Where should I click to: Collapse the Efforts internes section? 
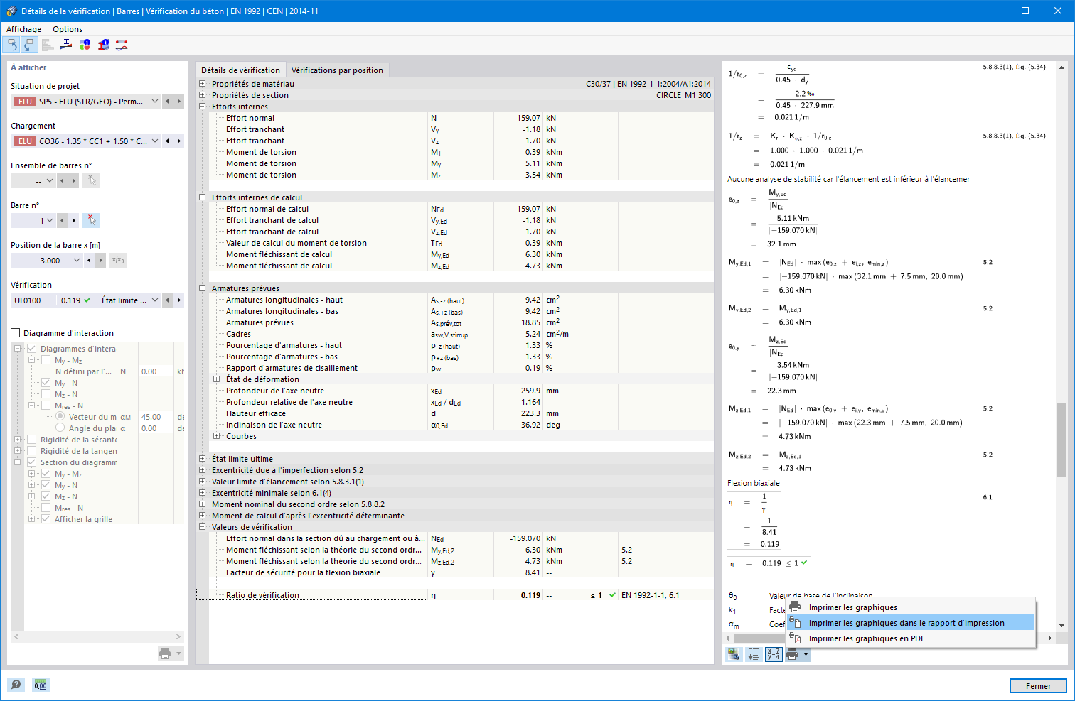[203, 107]
